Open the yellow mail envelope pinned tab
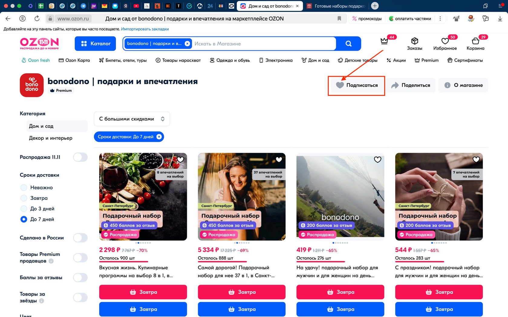Image resolution: width=508 pixels, height=317 pixels. pos(104,6)
